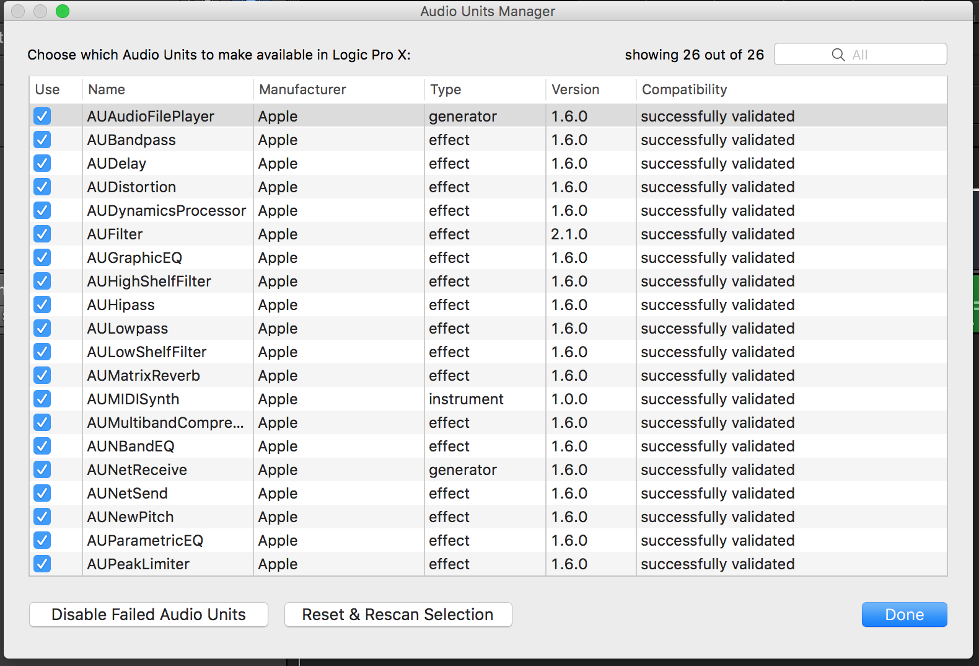This screenshot has height=666, width=979.
Task: Confirm with the Done button
Action: click(x=904, y=615)
